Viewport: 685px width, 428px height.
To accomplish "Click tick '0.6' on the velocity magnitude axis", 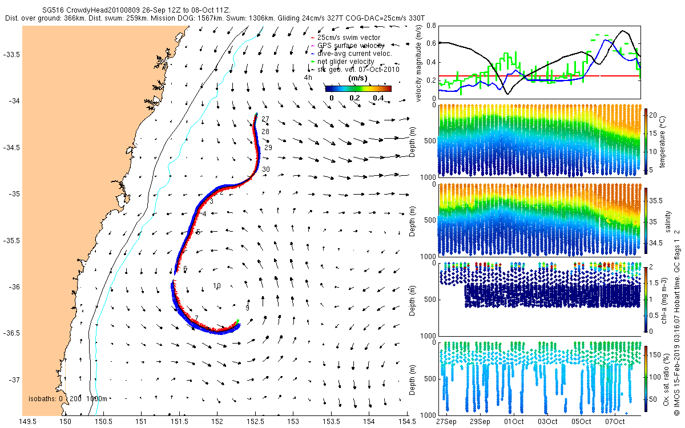I will 430,44.
